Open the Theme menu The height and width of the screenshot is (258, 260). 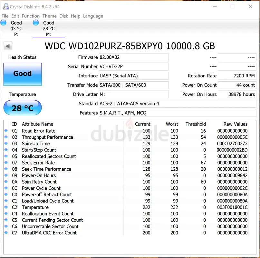point(49,16)
